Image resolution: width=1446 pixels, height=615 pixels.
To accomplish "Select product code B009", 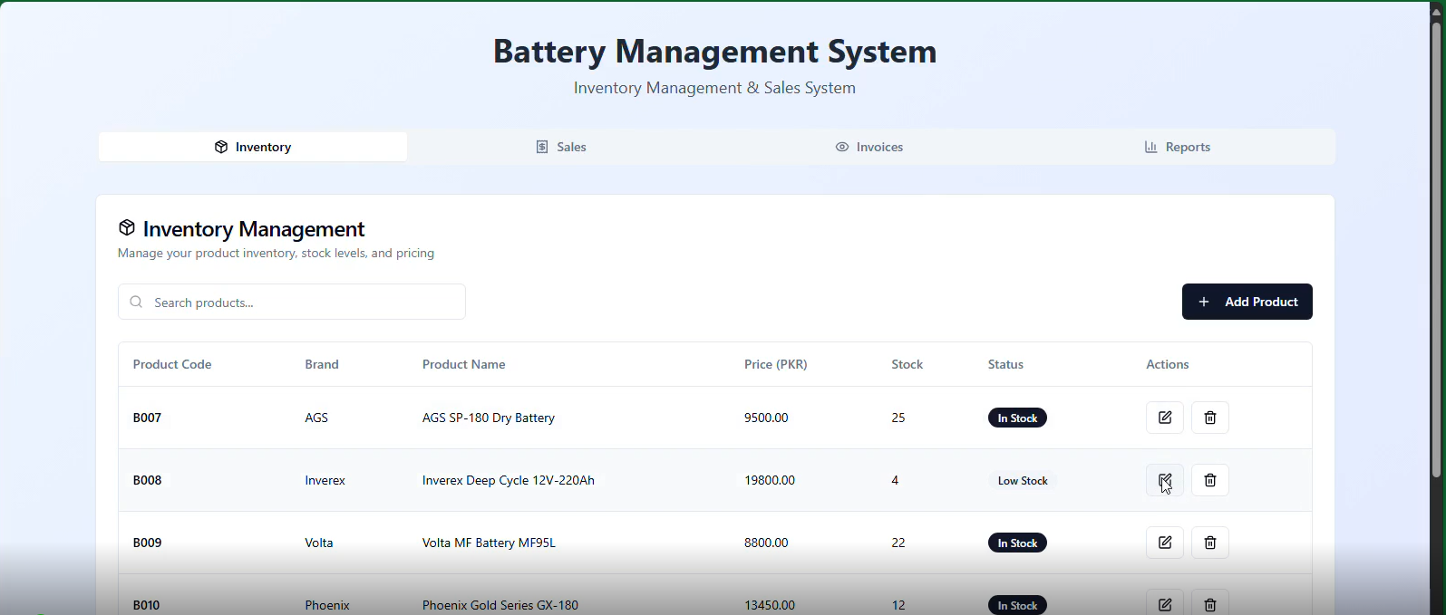I will tap(147, 543).
